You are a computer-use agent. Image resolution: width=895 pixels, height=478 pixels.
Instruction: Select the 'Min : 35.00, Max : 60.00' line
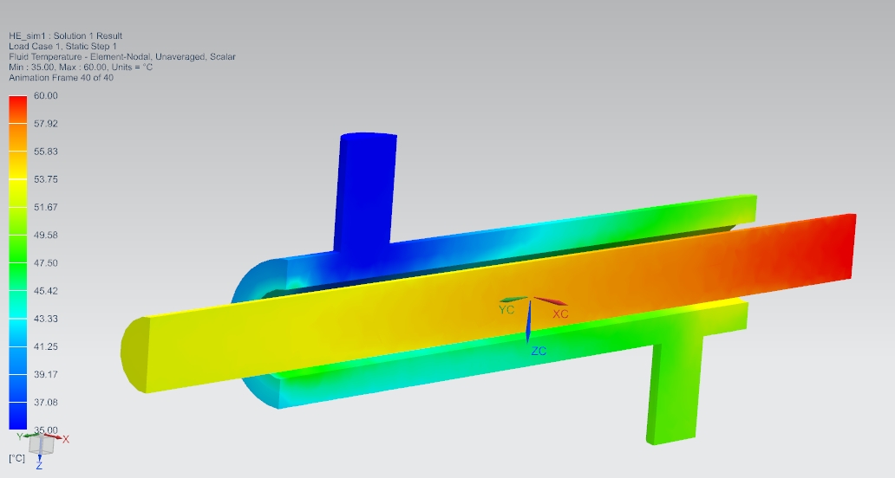(81, 68)
